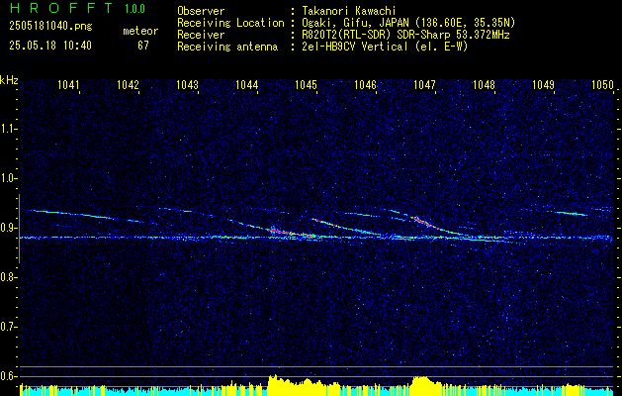
Task: Click the 0.8 kHz axis label
Action: point(8,277)
